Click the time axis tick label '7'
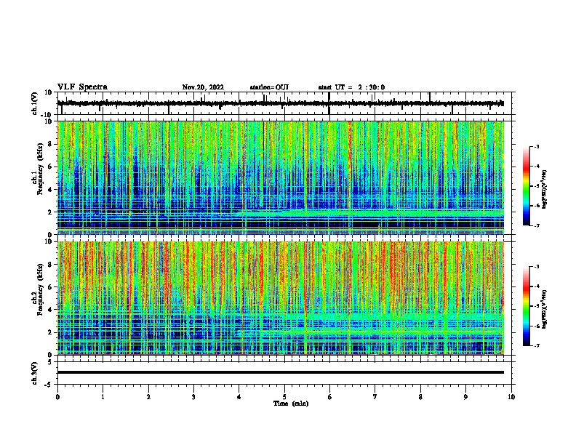Screen dimensions: 576x445 coord(375,397)
